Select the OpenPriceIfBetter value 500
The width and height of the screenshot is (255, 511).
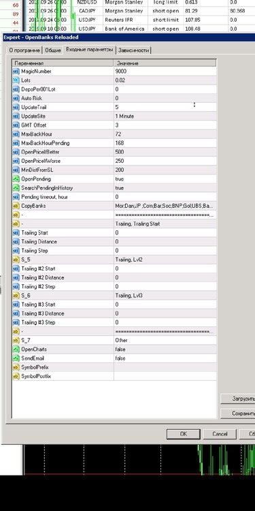click(x=165, y=152)
